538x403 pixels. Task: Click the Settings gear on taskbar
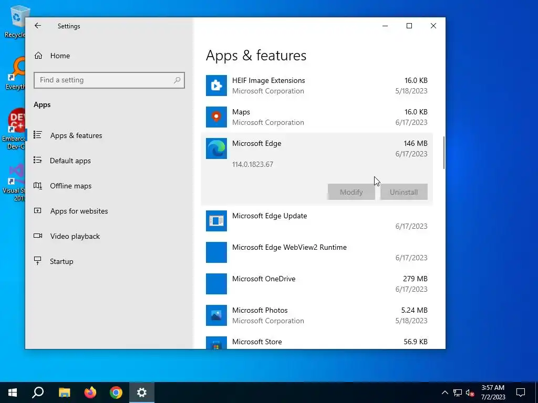(x=142, y=393)
